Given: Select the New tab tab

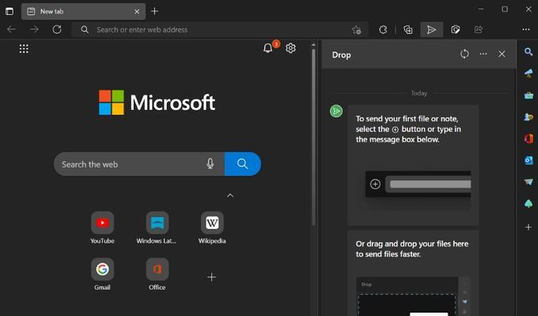Looking at the screenshot, I should [x=83, y=11].
